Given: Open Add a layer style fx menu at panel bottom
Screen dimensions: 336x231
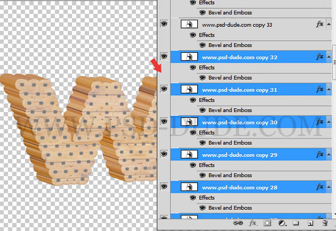Looking at the screenshot, I should (x=253, y=223).
